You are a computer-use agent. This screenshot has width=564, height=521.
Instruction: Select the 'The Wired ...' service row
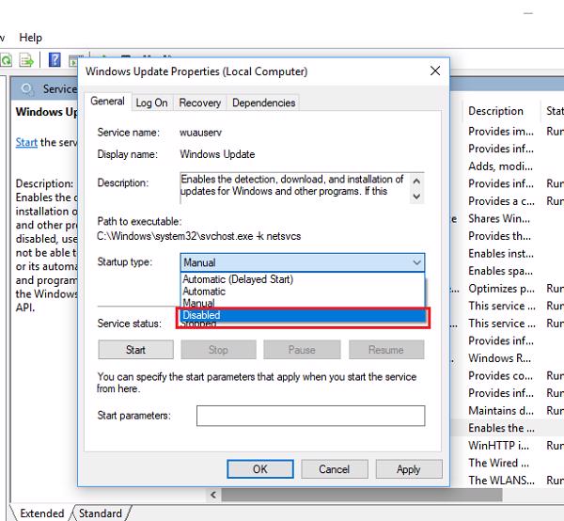coord(498,463)
